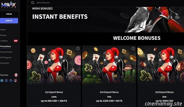Image resolution: width=184 pixels, height=107 pixels.
Task: Open the VIP Program page
Action: point(6,58)
